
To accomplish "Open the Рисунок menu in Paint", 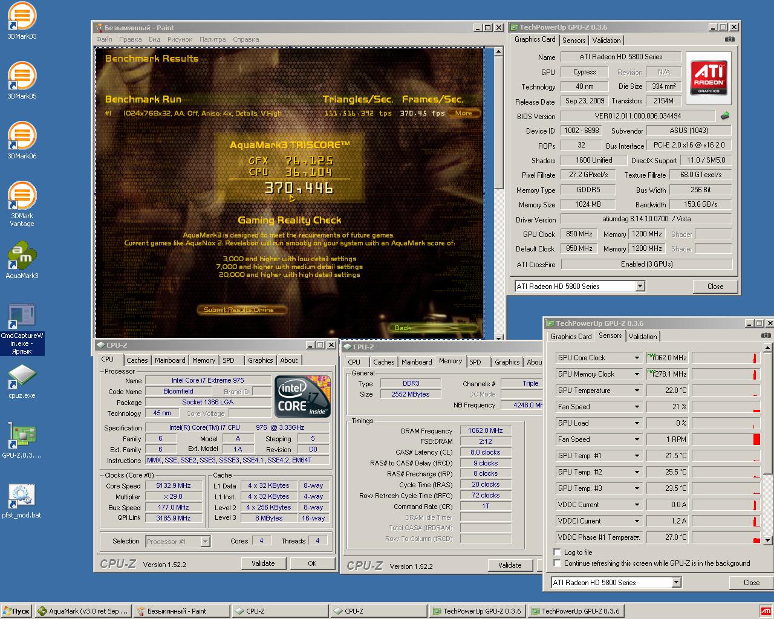I will click(180, 39).
